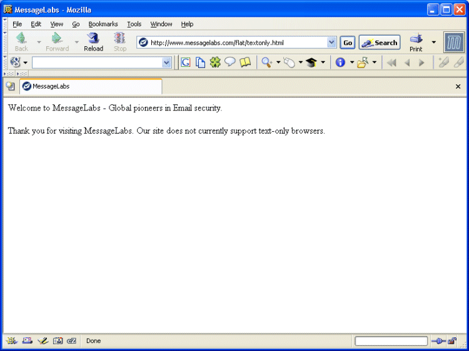Click the status bar progress meter

pyautogui.click(x=391, y=341)
